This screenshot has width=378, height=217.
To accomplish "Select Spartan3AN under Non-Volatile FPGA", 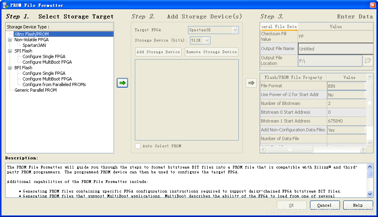I will (34, 45).
